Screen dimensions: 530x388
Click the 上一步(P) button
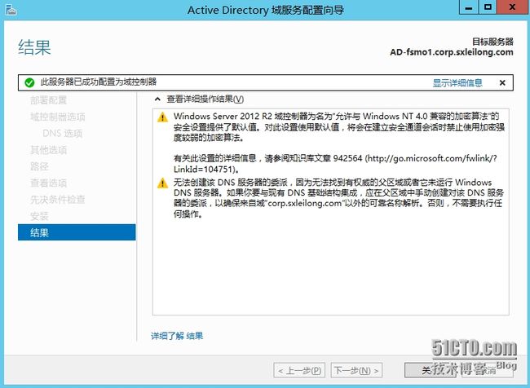click(x=299, y=370)
